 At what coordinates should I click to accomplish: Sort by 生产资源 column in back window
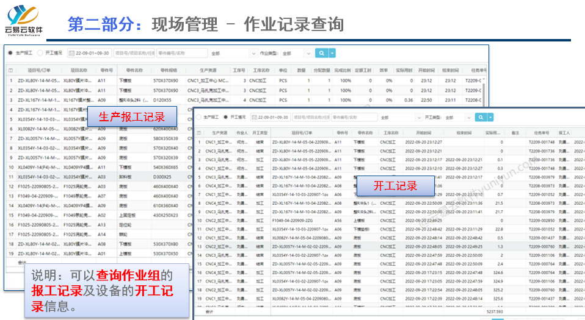208,70
